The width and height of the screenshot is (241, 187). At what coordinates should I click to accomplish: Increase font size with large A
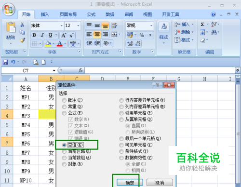(x=64, y=35)
